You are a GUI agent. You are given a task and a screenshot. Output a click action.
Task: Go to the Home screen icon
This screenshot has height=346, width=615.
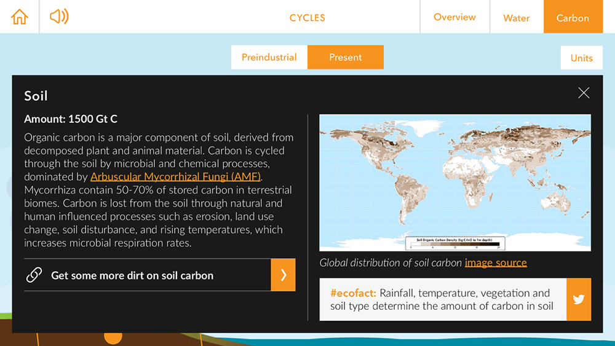pyautogui.click(x=20, y=17)
